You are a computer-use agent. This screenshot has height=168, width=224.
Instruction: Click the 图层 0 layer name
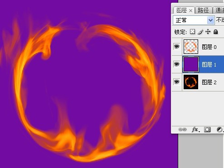click(x=209, y=47)
